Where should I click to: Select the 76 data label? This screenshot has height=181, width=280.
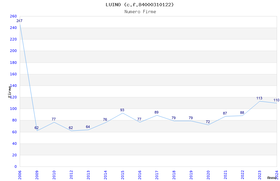[105, 119]
